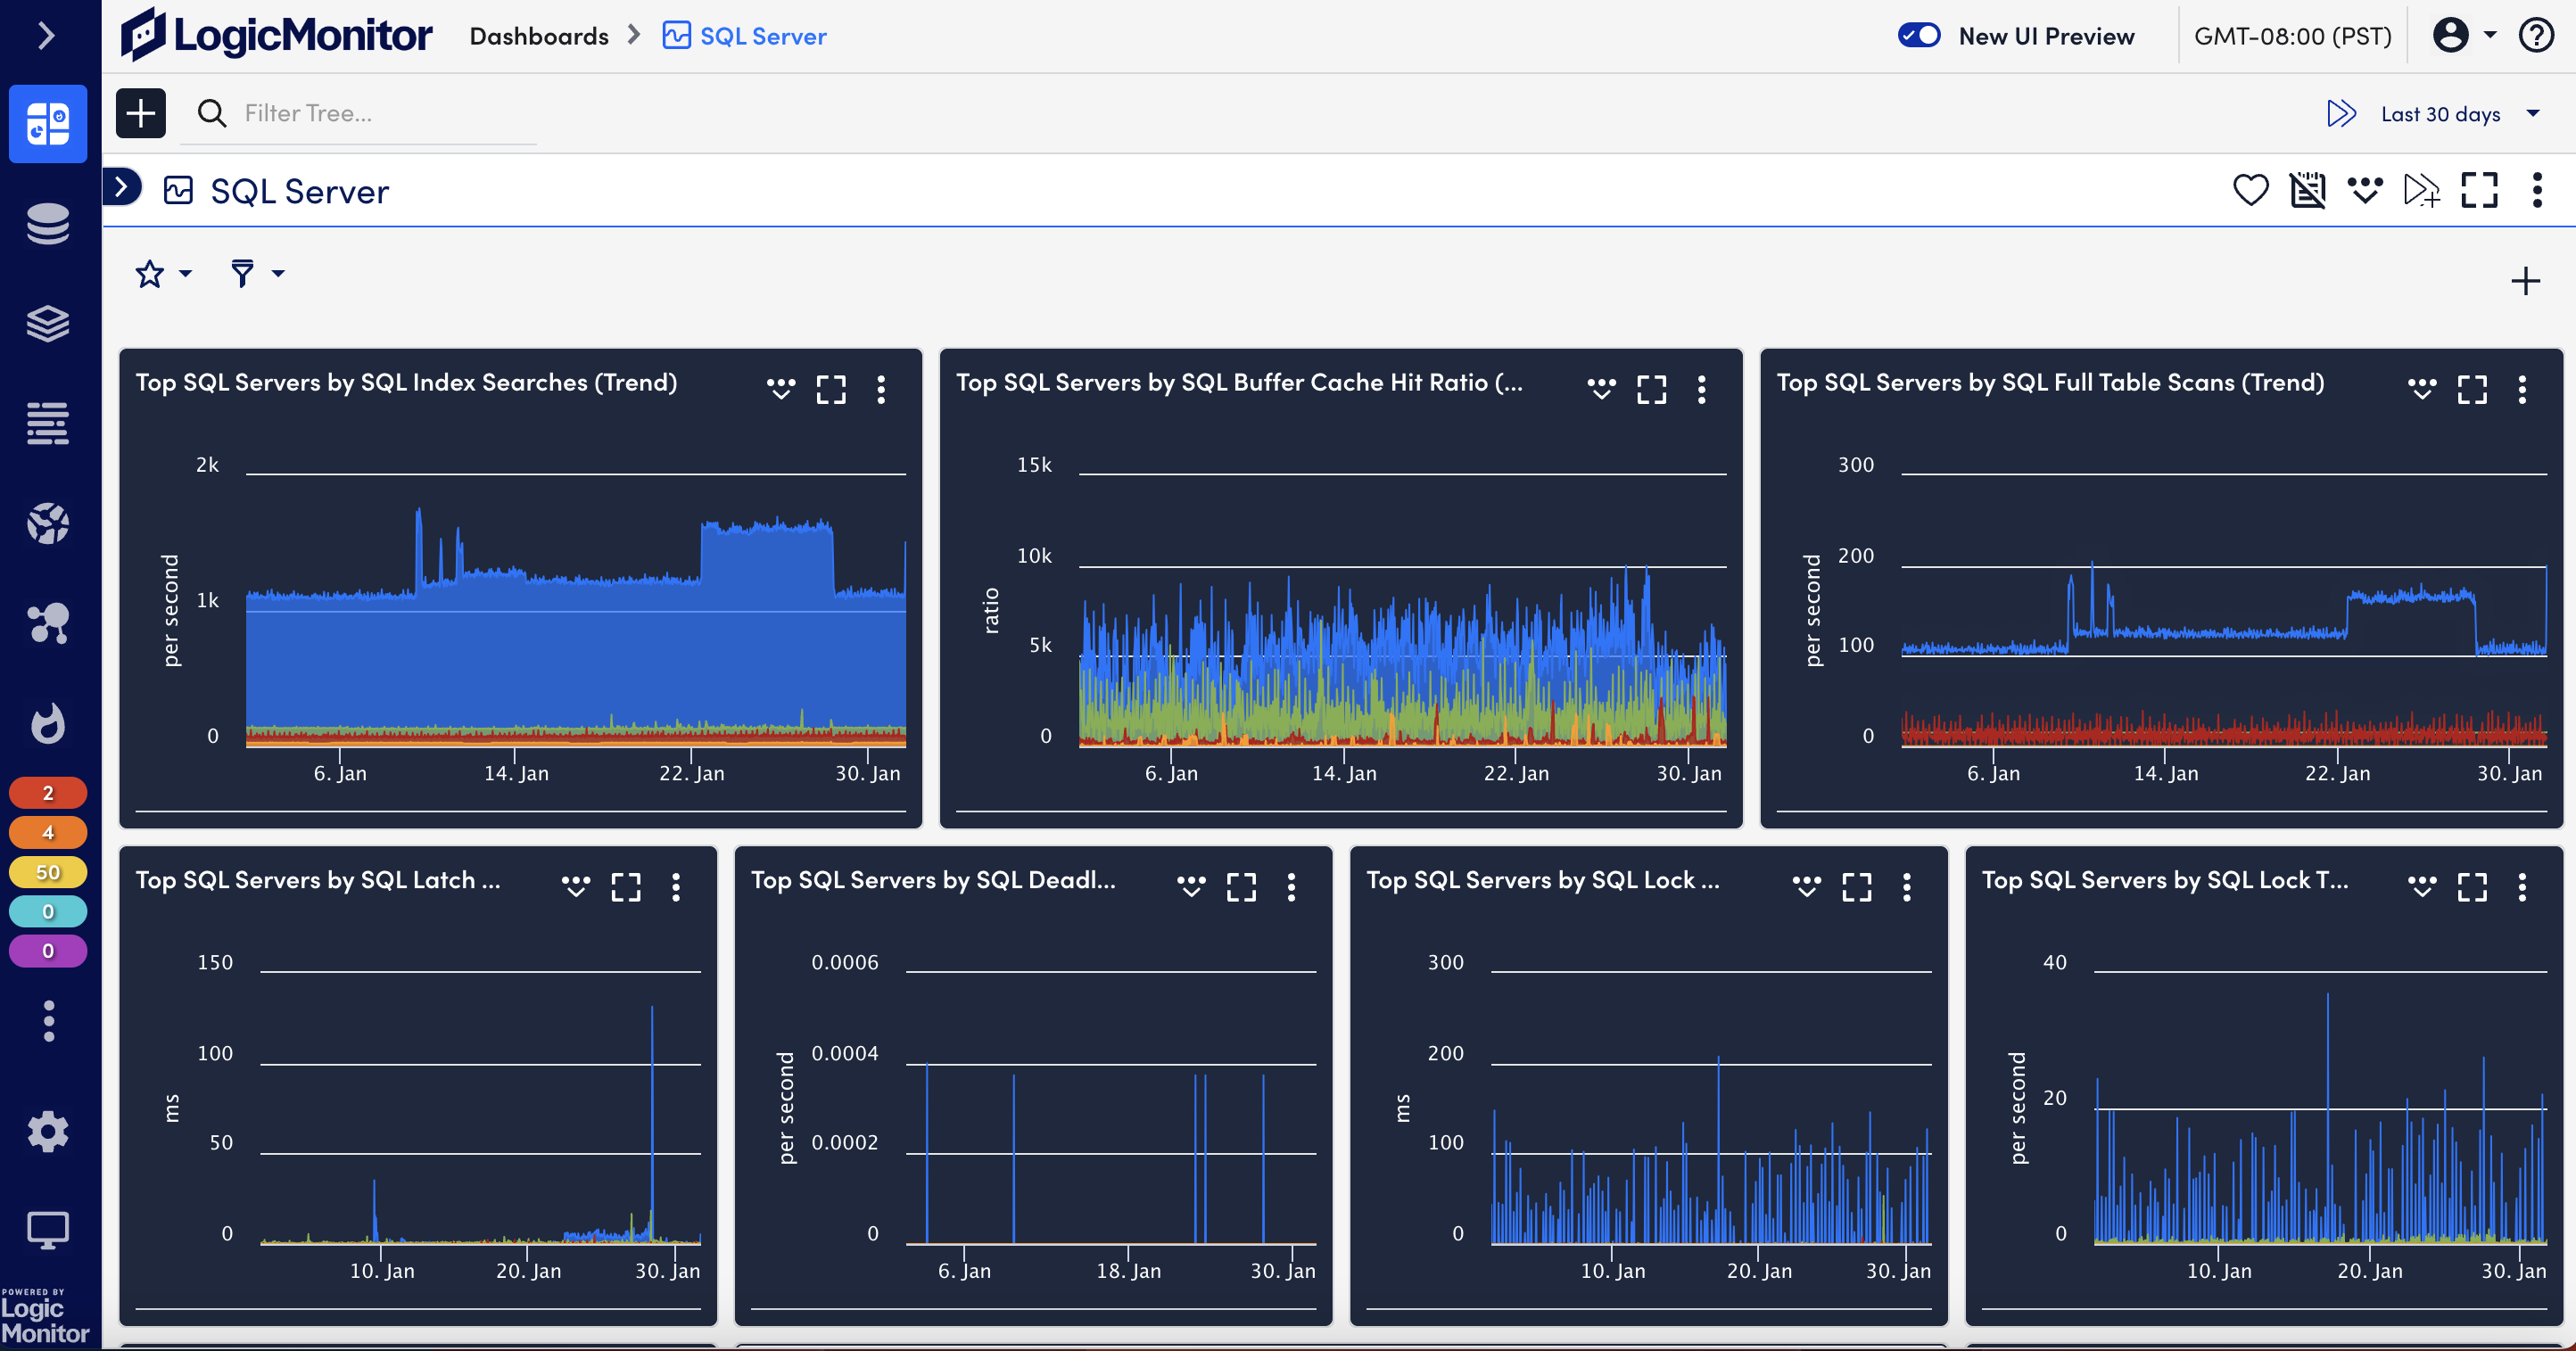This screenshot has width=2576, height=1351.
Task: Enter fullscreen mode for the dashboard
Action: click(2480, 190)
